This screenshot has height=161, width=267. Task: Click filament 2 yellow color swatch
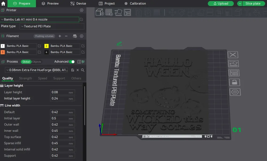(46, 46)
